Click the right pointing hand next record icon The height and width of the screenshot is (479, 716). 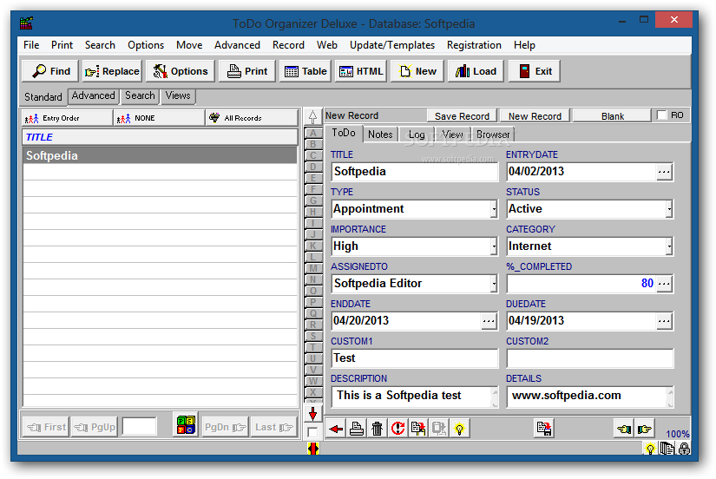tap(645, 429)
